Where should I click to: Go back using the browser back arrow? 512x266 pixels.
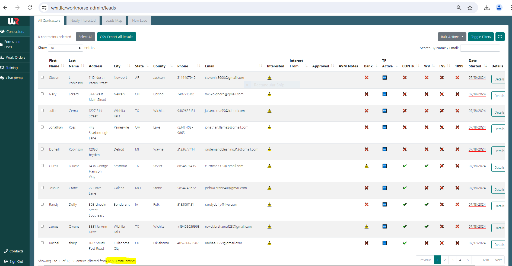point(5,8)
